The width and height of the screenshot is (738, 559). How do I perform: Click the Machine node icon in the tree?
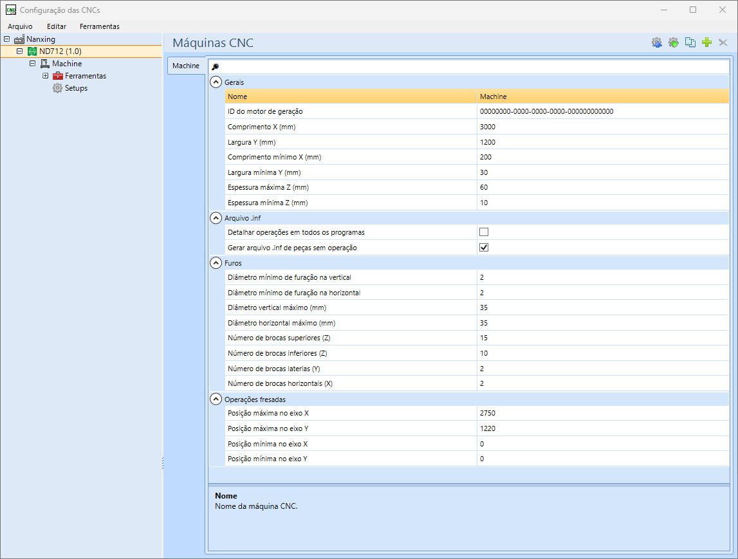coord(44,64)
